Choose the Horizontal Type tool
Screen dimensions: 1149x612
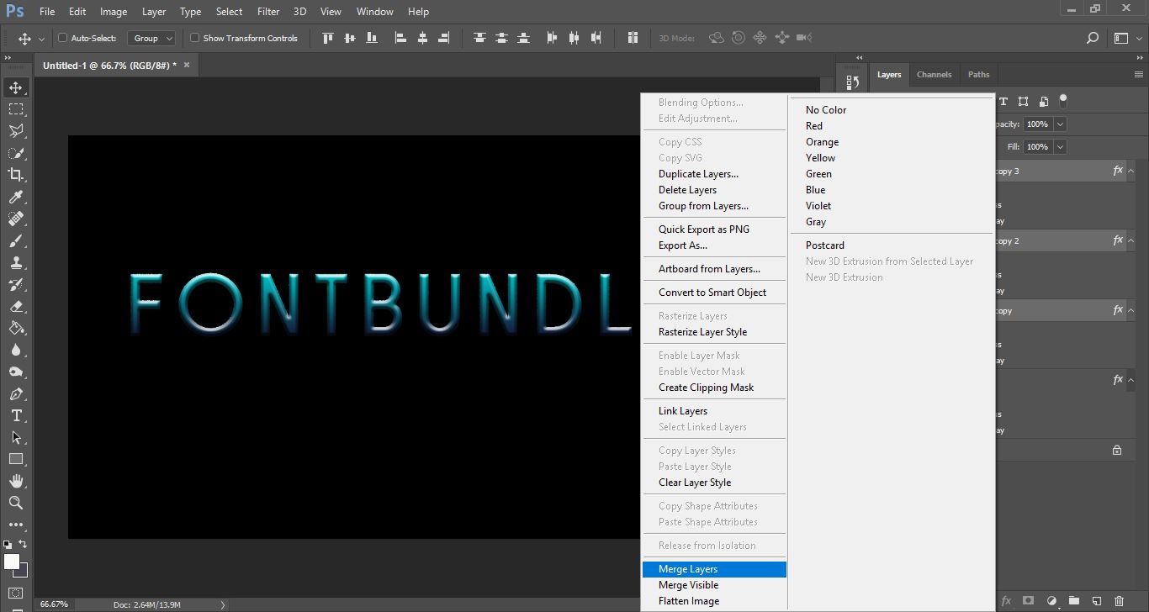(x=16, y=415)
